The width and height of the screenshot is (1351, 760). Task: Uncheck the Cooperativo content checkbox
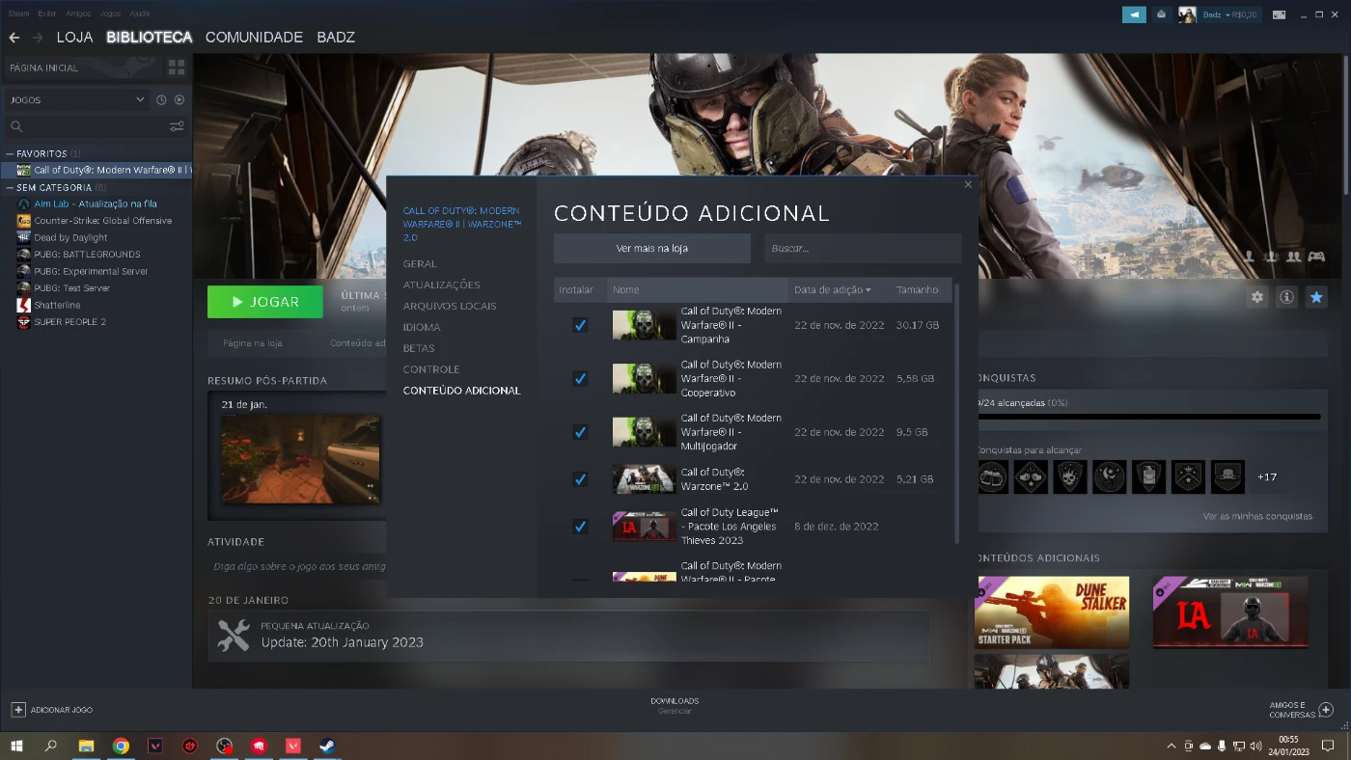tap(579, 378)
